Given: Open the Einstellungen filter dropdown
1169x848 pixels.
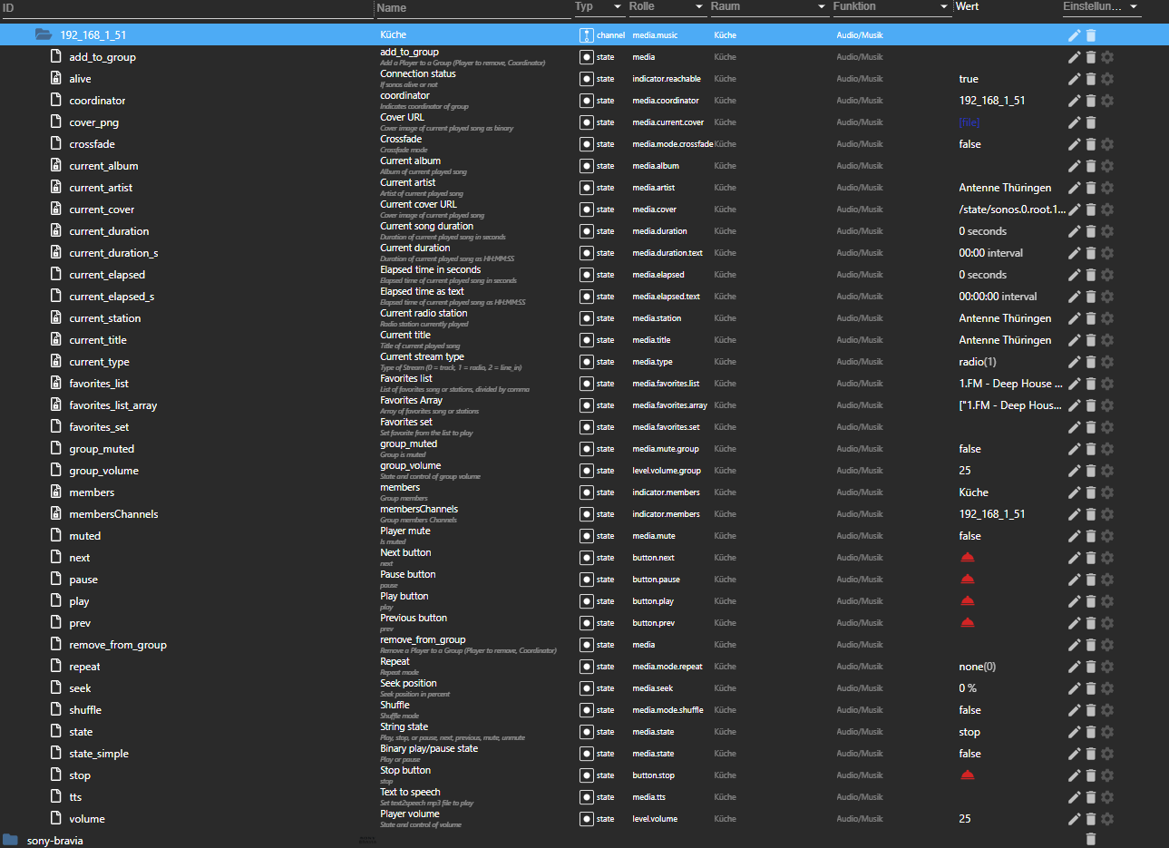Looking at the screenshot, I should pyautogui.click(x=1134, y=7).
